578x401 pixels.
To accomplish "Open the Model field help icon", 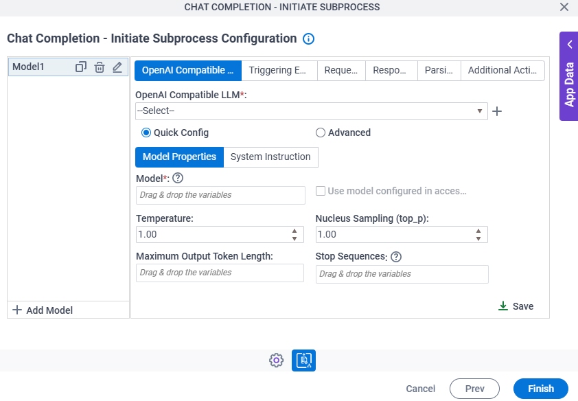I will pyautogui.click(x=178, y=178).
